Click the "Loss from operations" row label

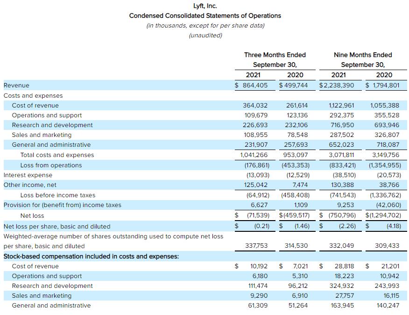pos(51,165)
